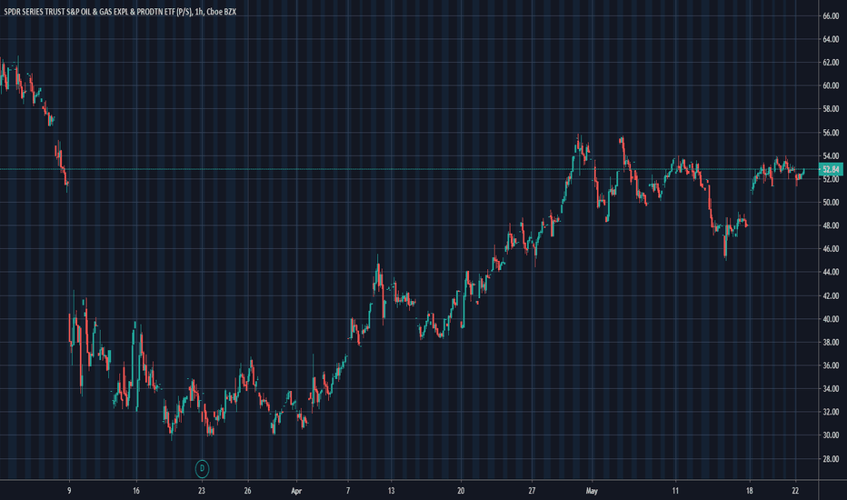Click the 34.00 price axis label
This screenshot has height=500, width=847.
point(831,389)
